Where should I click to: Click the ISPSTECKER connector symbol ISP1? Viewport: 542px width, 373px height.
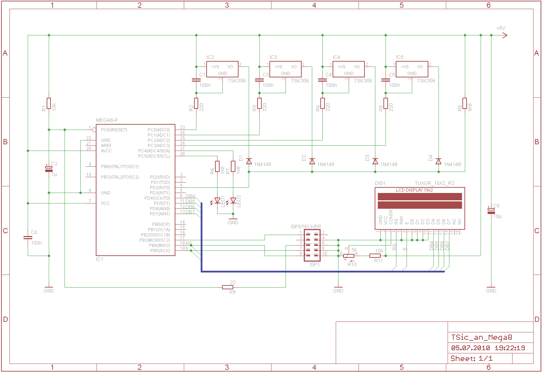coord(312,245)
